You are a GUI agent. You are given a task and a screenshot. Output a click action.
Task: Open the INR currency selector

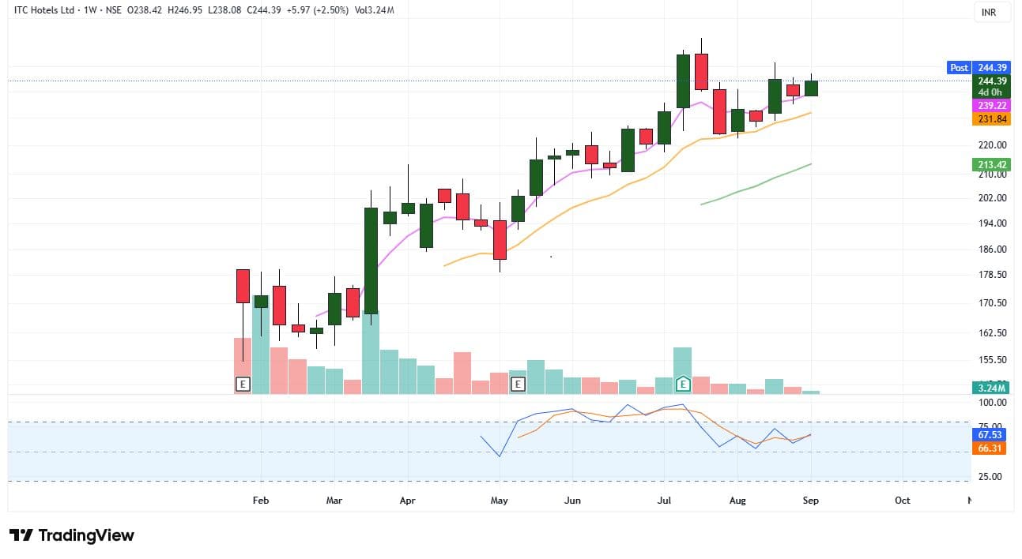(x=988, y=13)
